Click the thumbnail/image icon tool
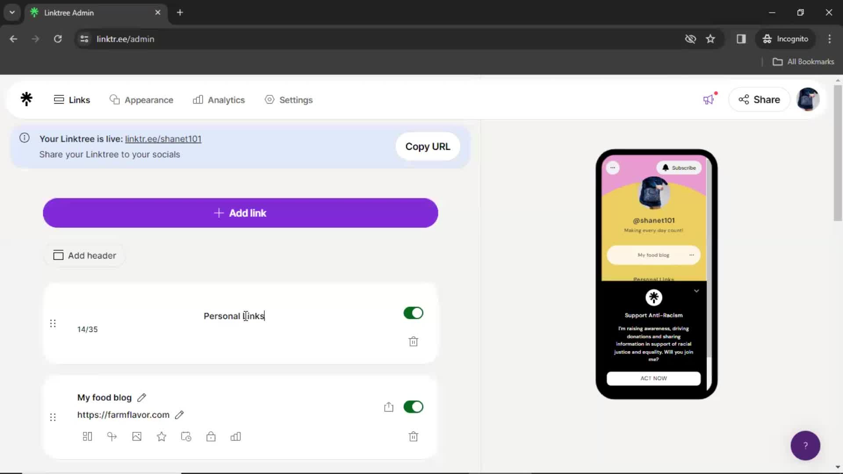The height and width of the screenshot is (474, 843). (x=137, y=436)
